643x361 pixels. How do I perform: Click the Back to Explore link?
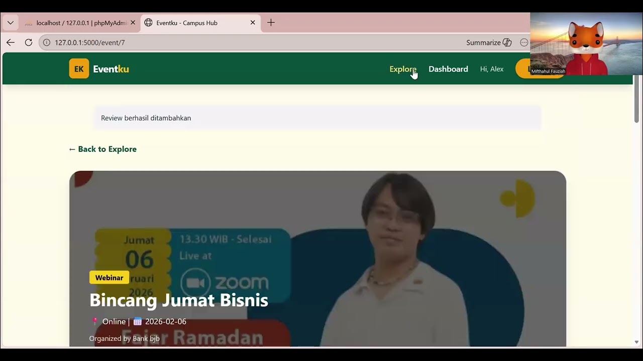[103, 149]
